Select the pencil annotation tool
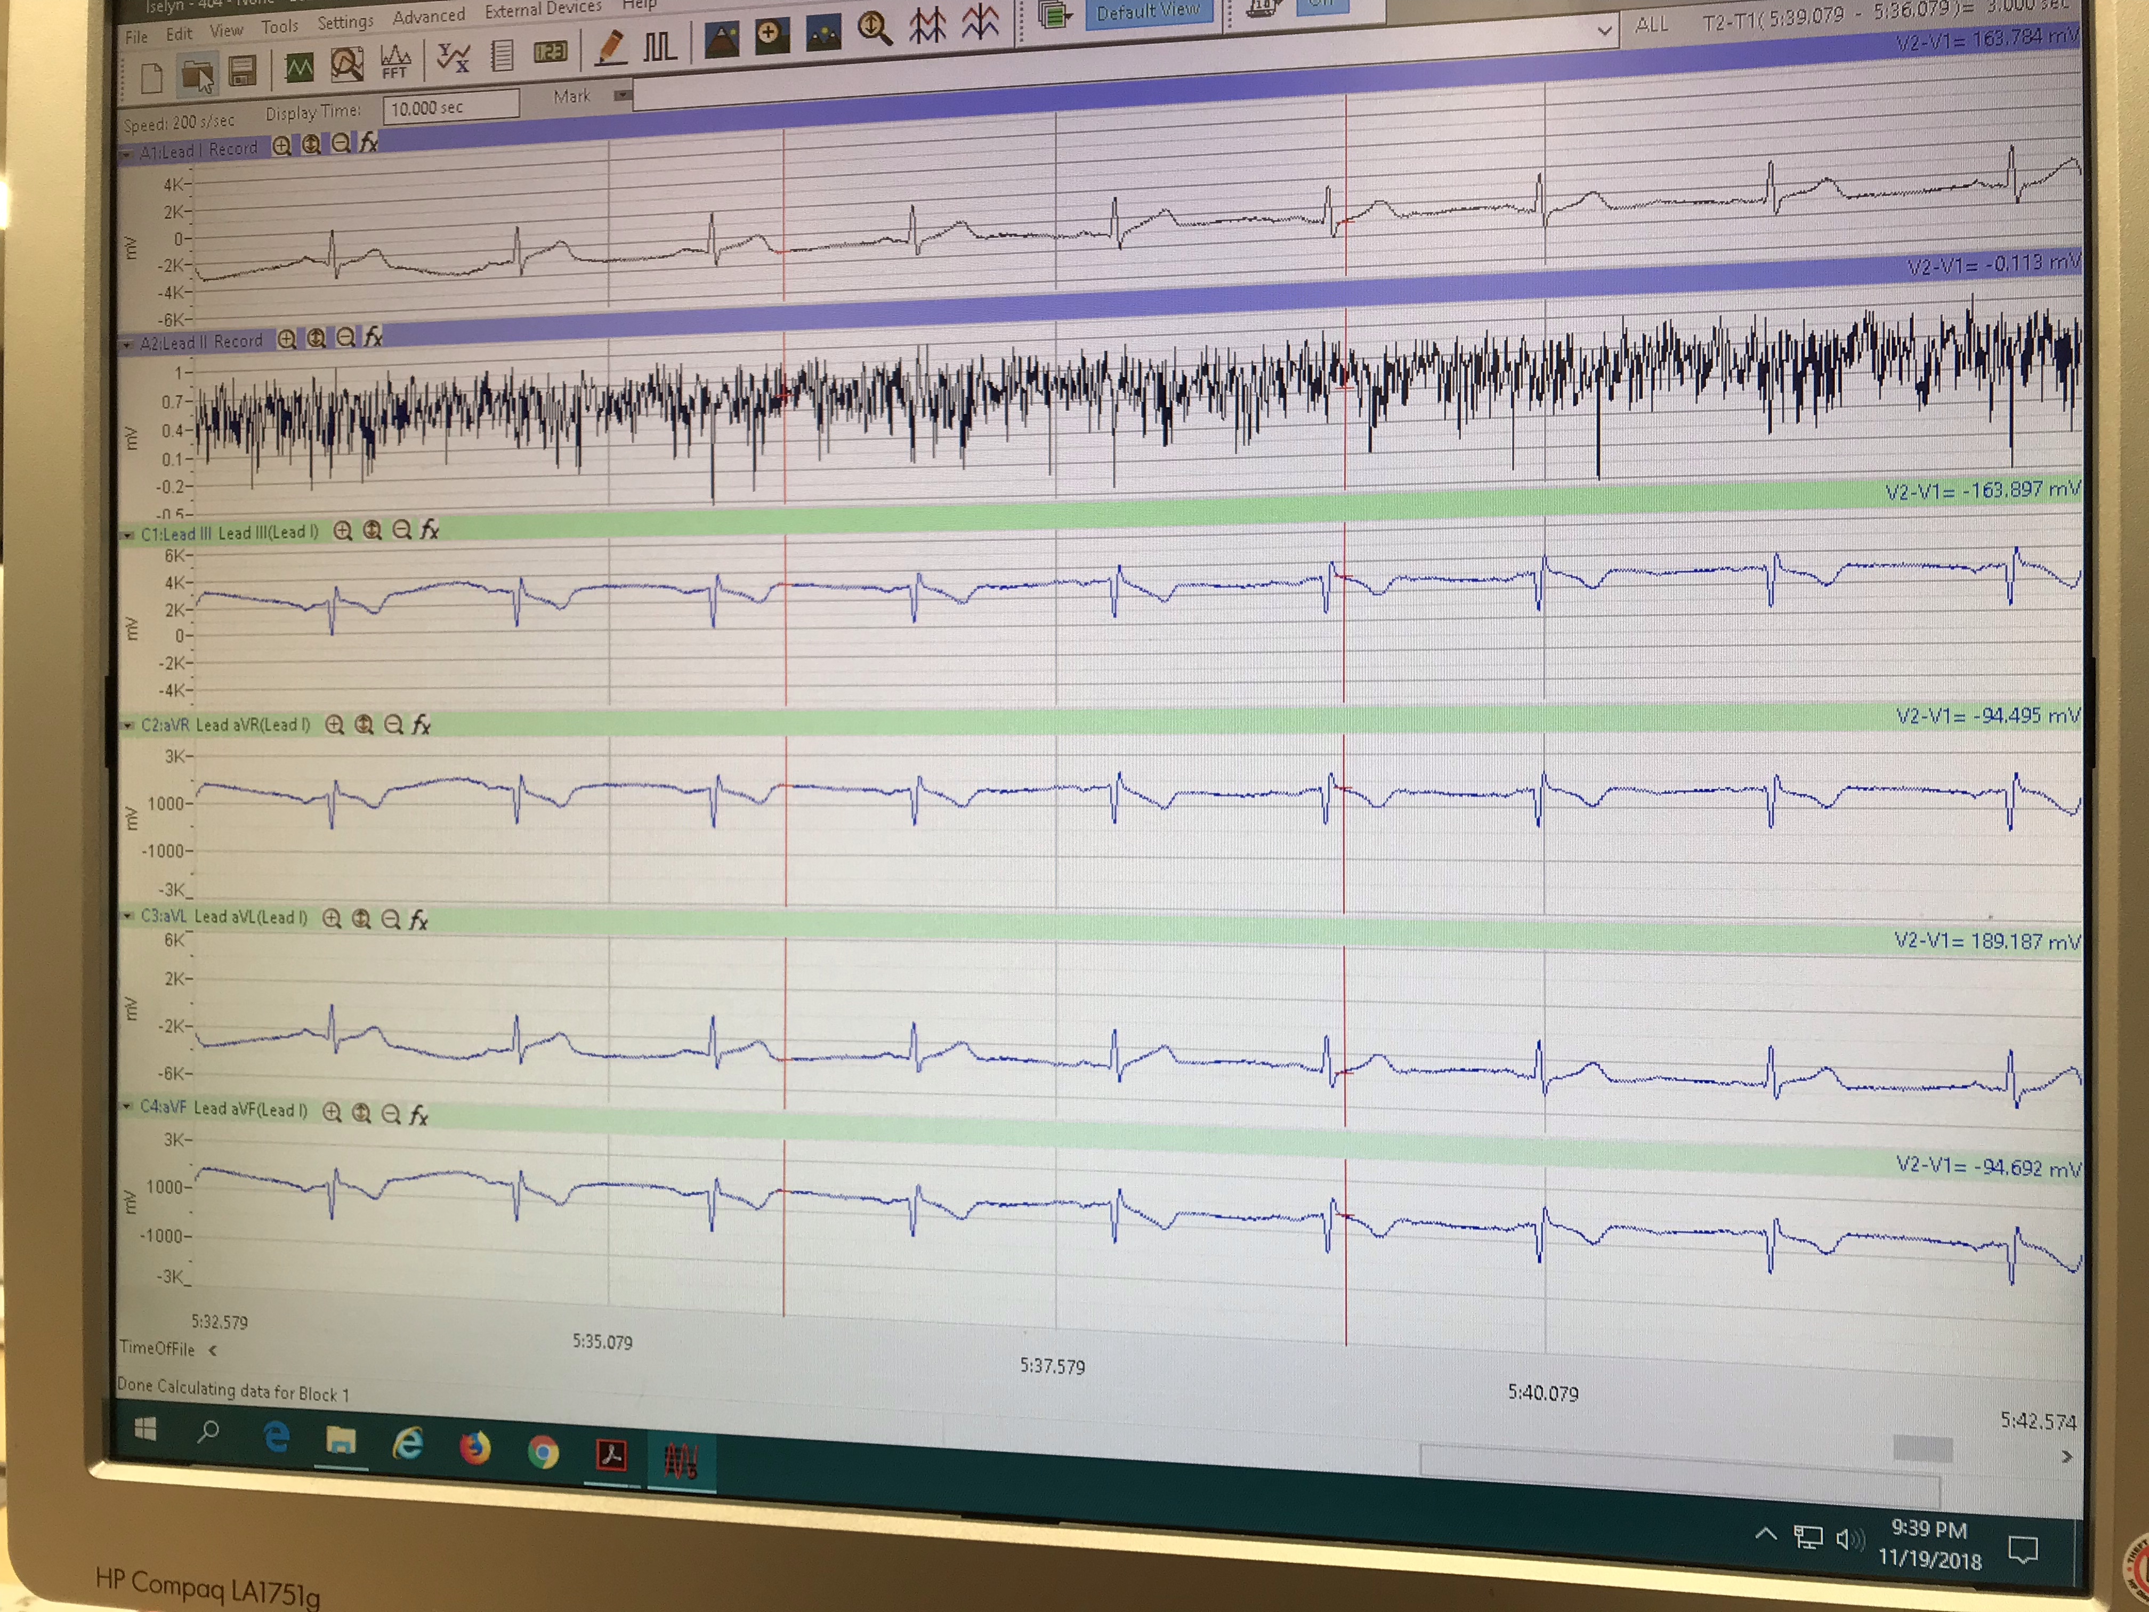 [610, 46]
